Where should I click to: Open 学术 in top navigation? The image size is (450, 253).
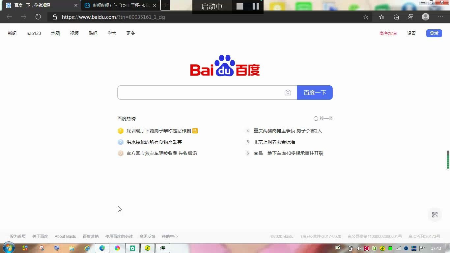pos(112,33)
